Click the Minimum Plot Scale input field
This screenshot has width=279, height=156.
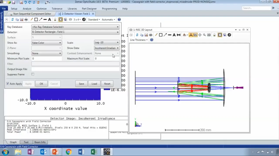coord(46,58)
